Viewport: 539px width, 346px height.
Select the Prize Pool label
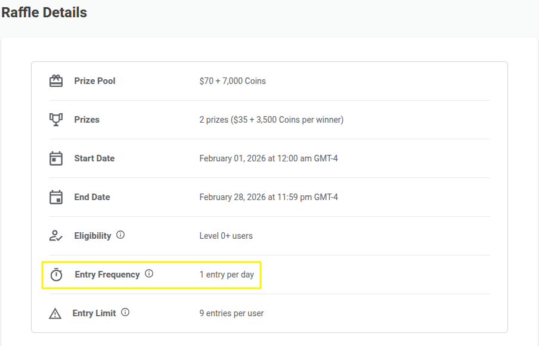(95, 81)
